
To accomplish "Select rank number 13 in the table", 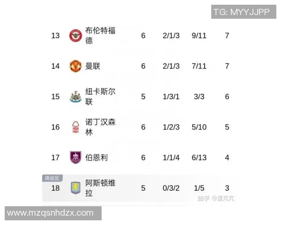I will (x=56, y=36).
